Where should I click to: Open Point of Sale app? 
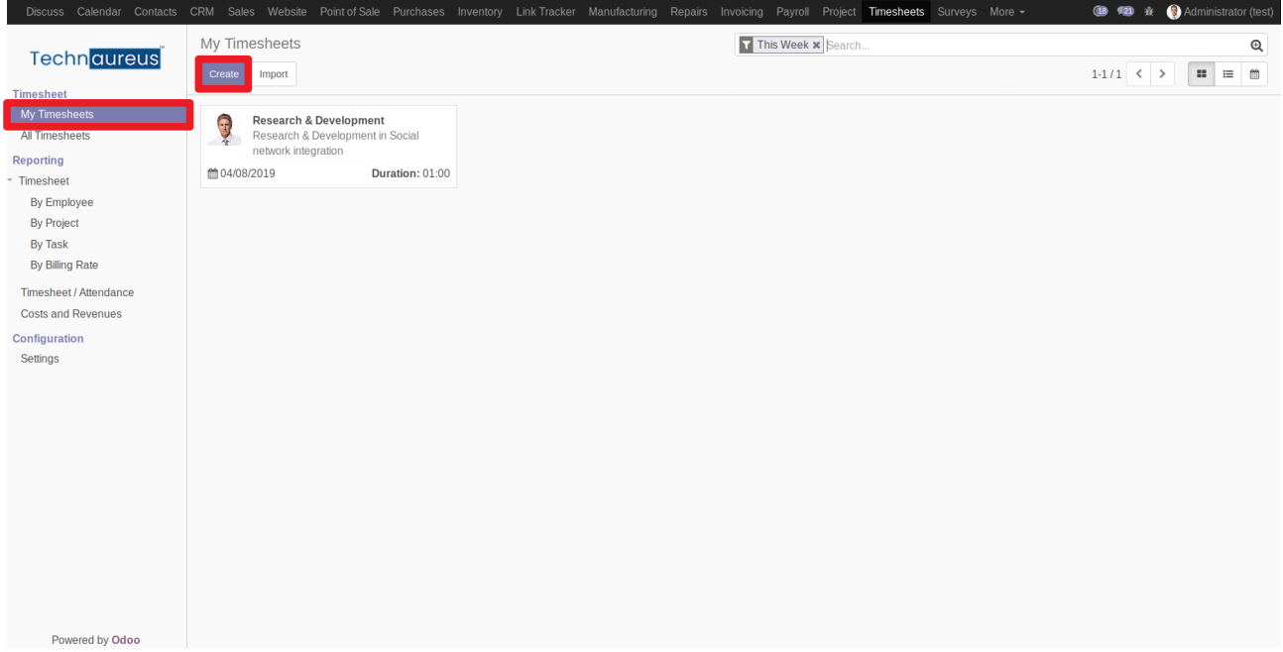(x=350, y=12)
